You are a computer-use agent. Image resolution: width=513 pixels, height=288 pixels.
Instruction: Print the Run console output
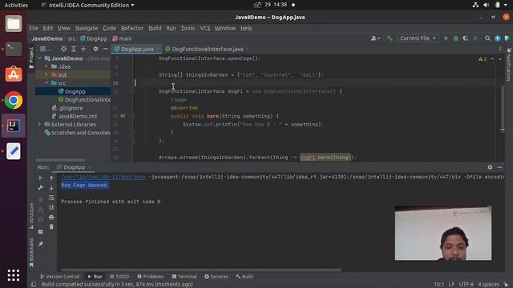(51, 217)
